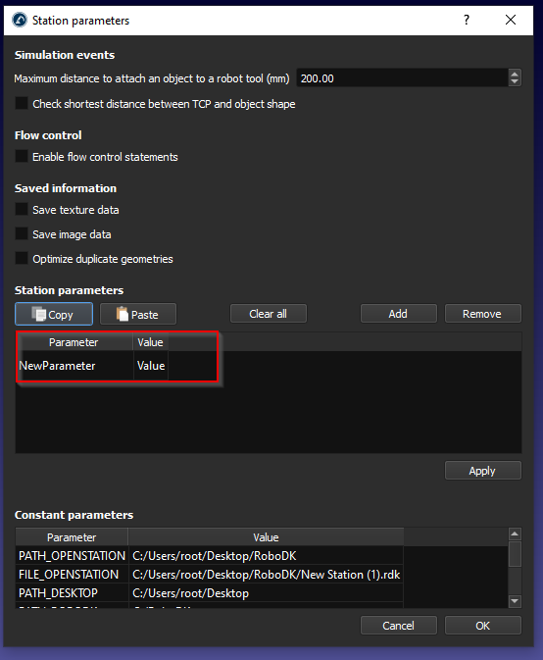Click constant parameters scrollbar up arrow
Screen dimensions: 543x660
tap(515, 534)
